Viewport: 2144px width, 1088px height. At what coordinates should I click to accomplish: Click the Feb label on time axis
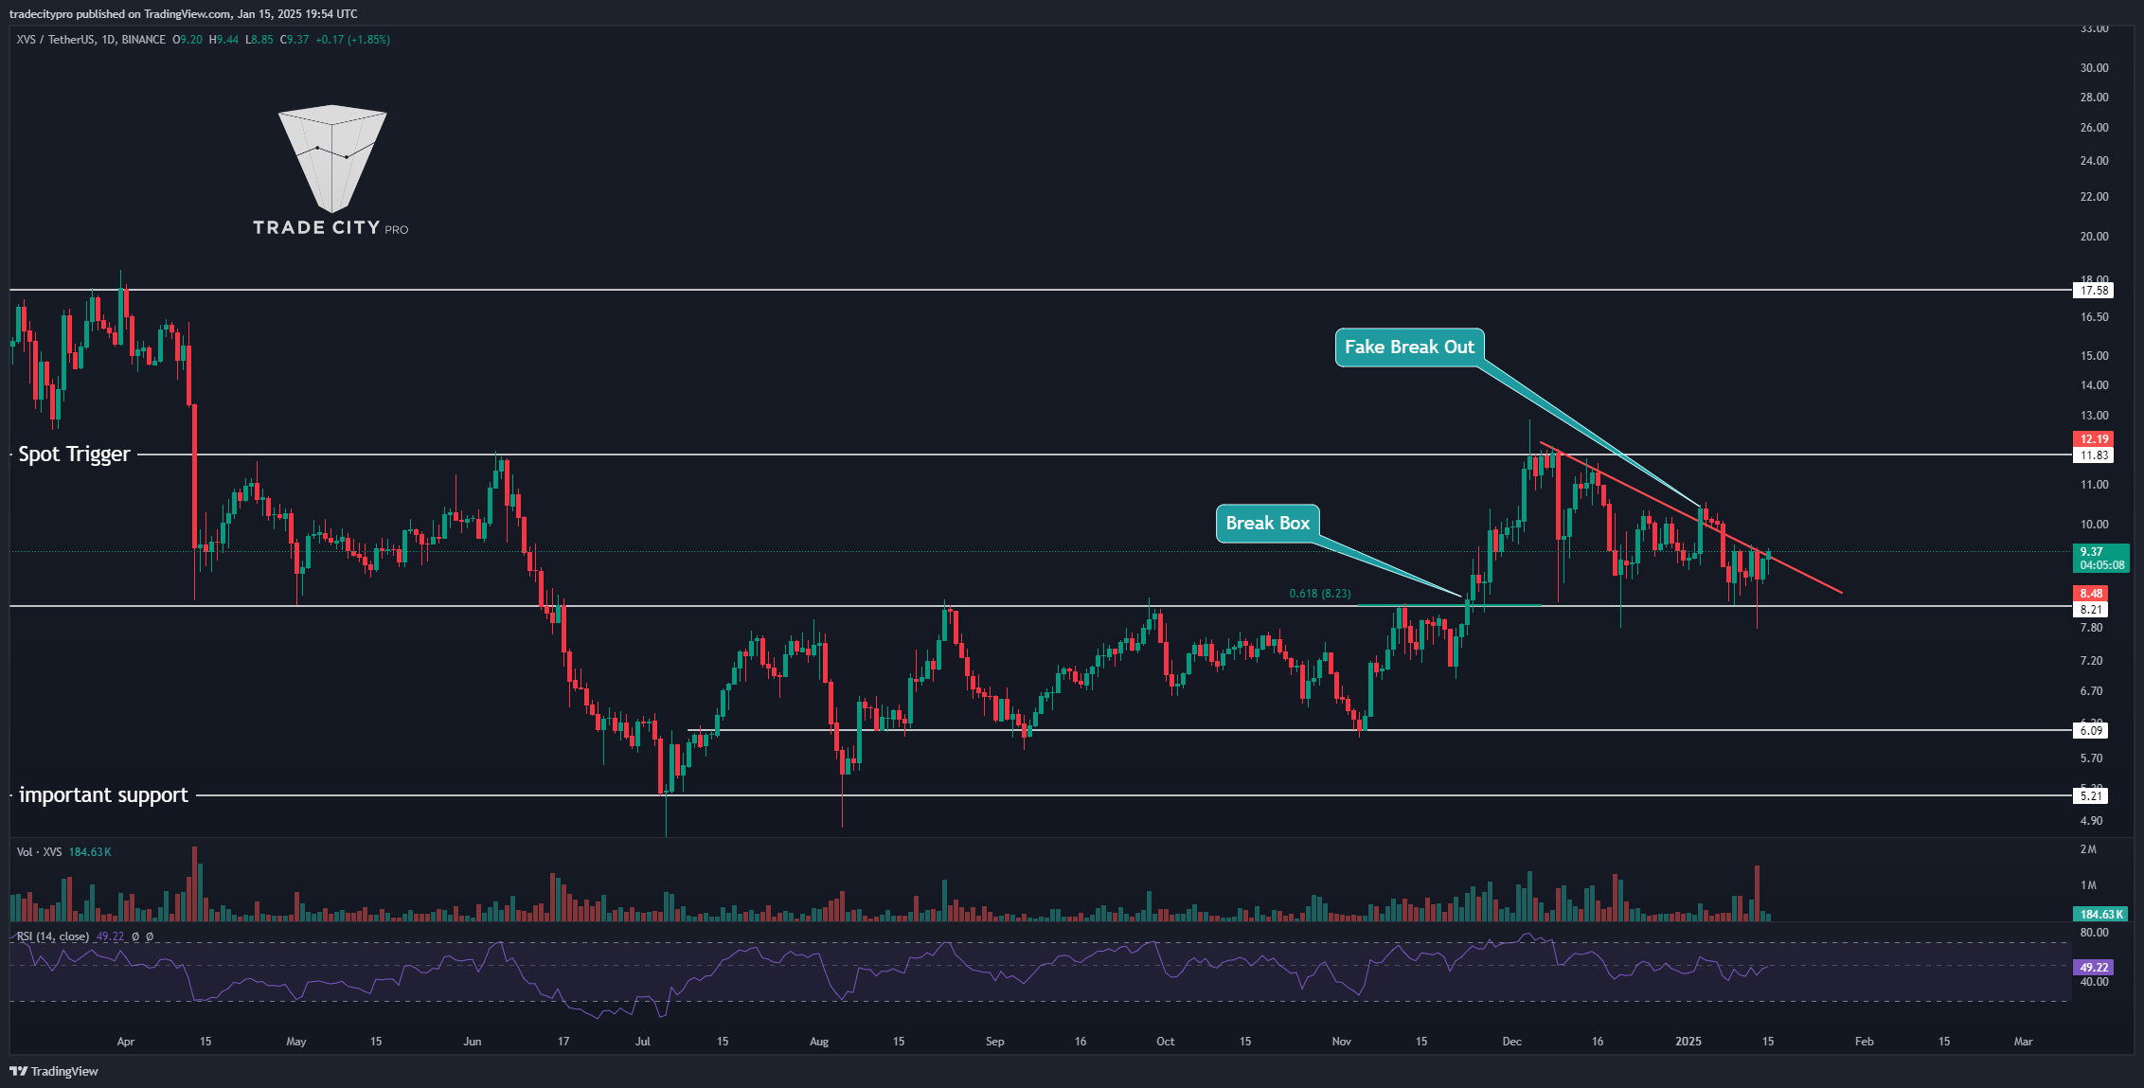[1865, 1042]
